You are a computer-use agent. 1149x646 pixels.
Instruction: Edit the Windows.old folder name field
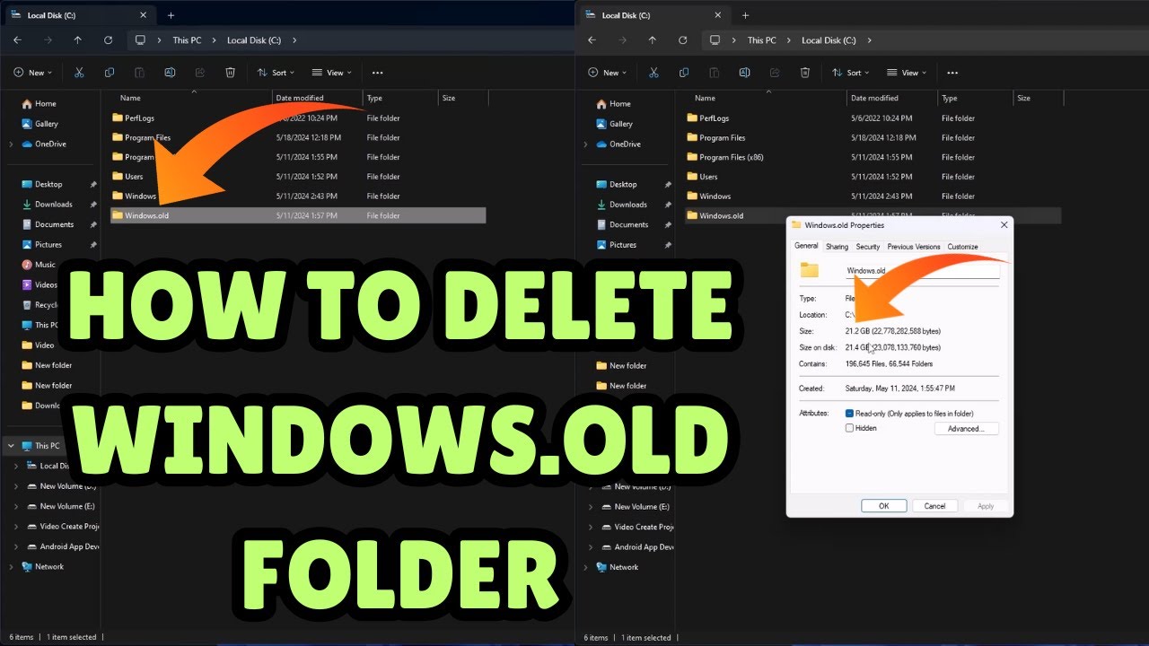[922, 270]
